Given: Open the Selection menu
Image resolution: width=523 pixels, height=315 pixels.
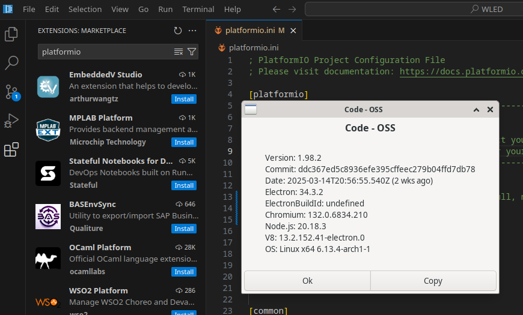Looking at the screenshot, I should click(85, 10).
